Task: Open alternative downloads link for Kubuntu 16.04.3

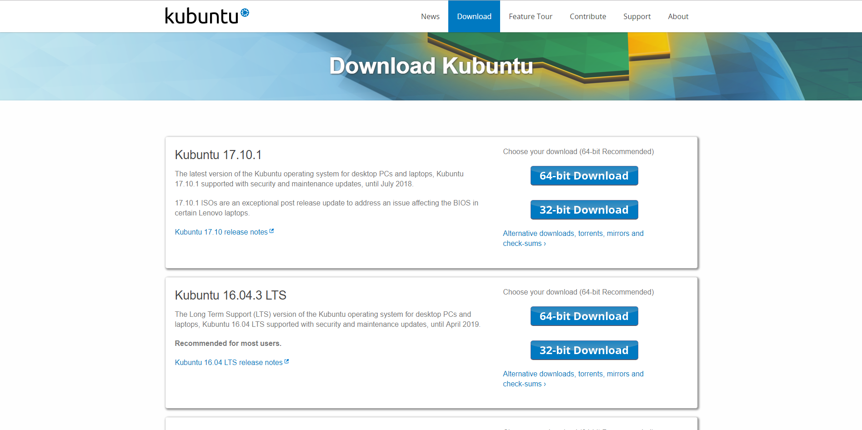Action: (x=573, y=379)
